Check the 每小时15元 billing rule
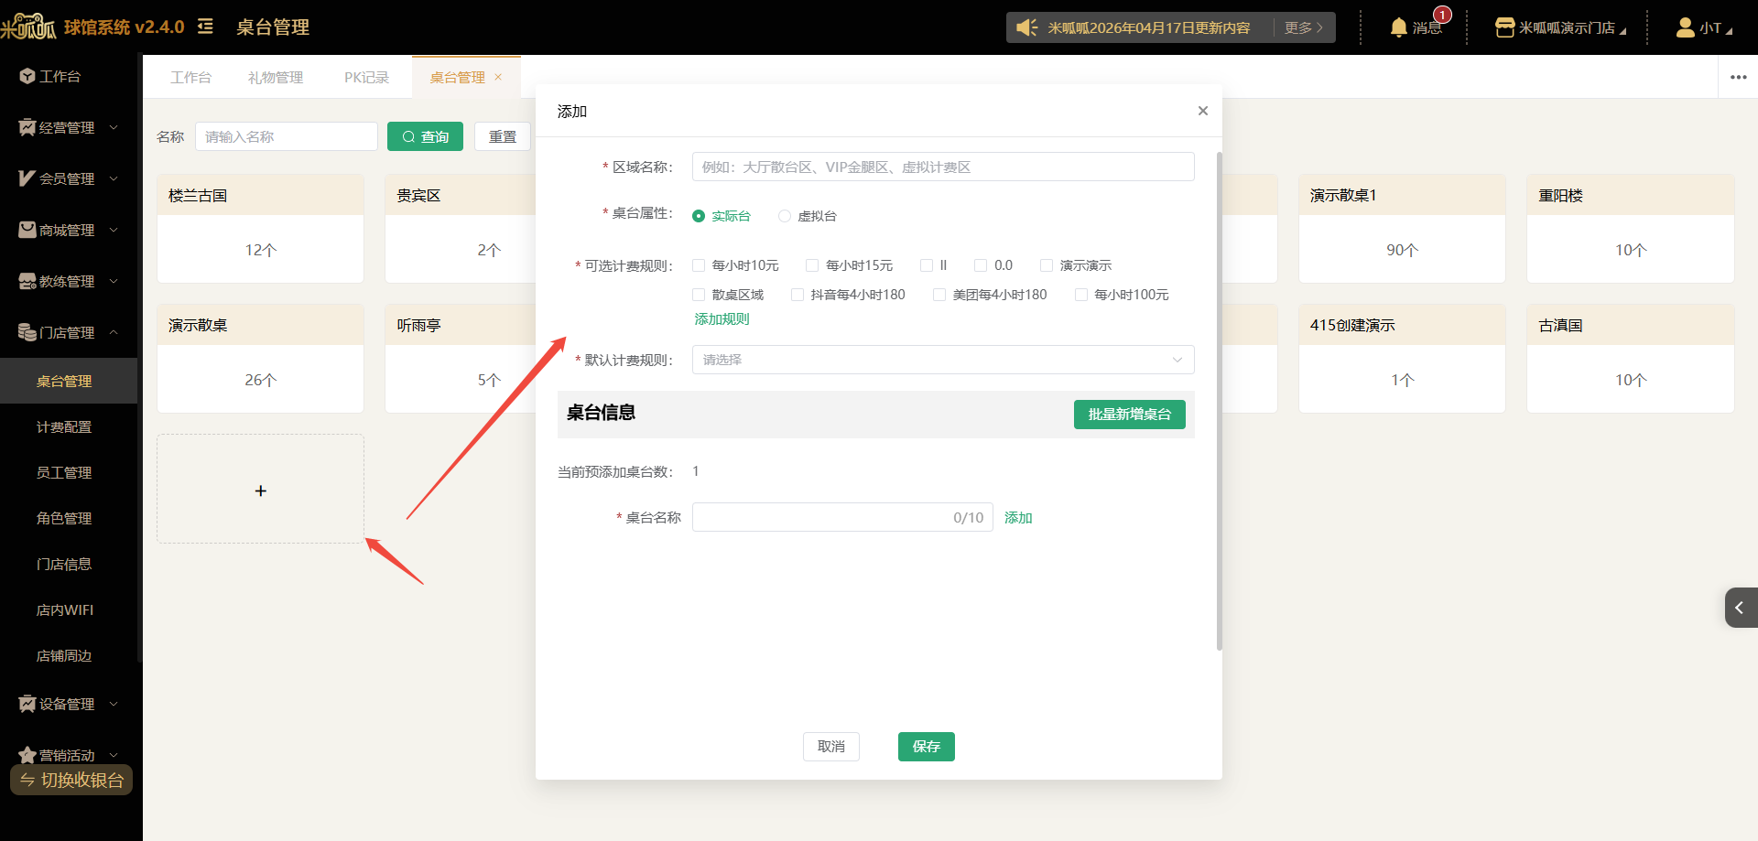 tap(812, 265)
